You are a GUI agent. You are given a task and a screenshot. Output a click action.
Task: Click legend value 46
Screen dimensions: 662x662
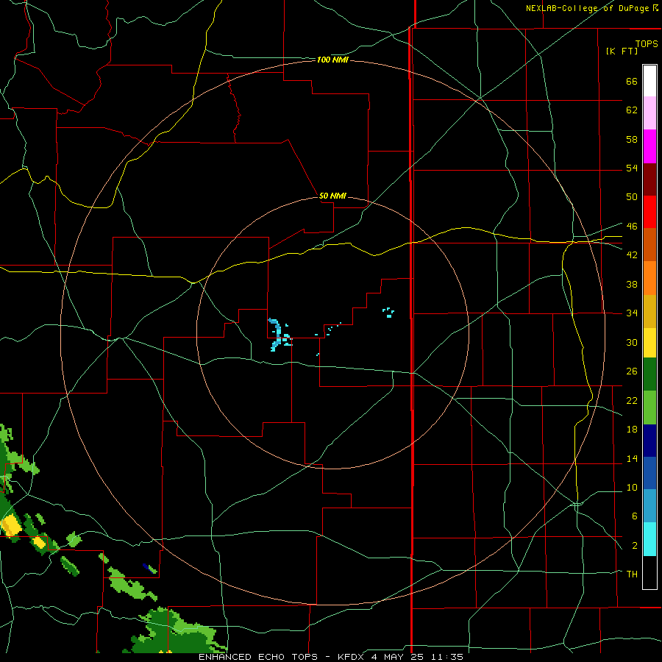632,226
